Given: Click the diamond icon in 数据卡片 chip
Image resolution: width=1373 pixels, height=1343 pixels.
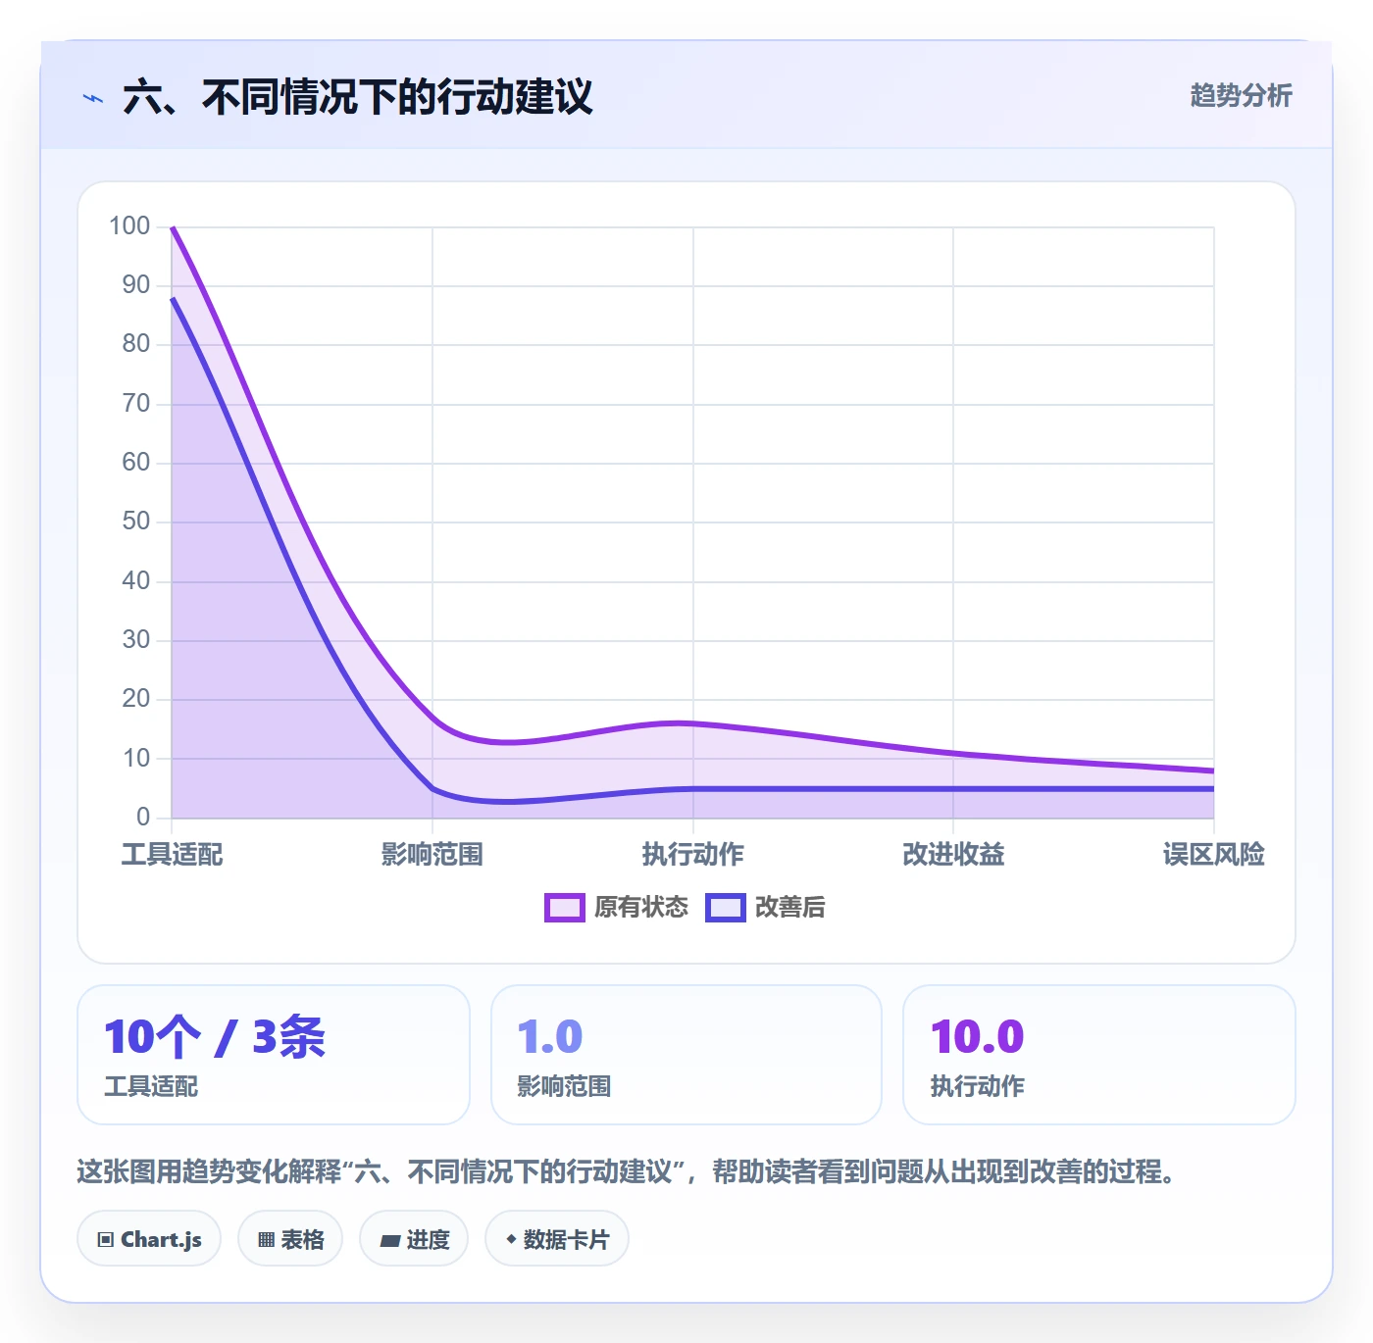Looking at the screenshot, I should 511,1239.
